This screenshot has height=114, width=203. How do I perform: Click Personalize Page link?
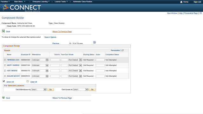[x=191, y=13]
